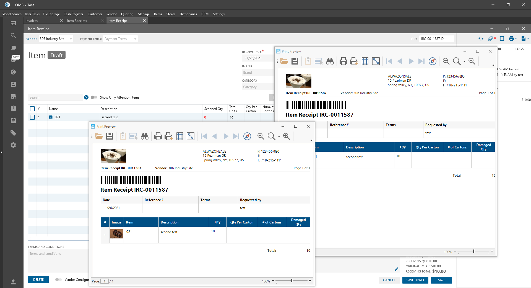531x288 pixels.
Task: Adjust the zoom slider in front Print Preview
Action: (x=291, y=281)
